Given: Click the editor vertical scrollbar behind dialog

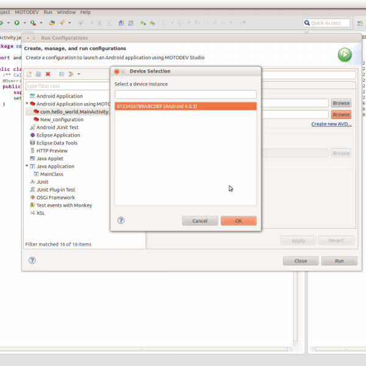Looking at the screenshot, I should point(296,307).
